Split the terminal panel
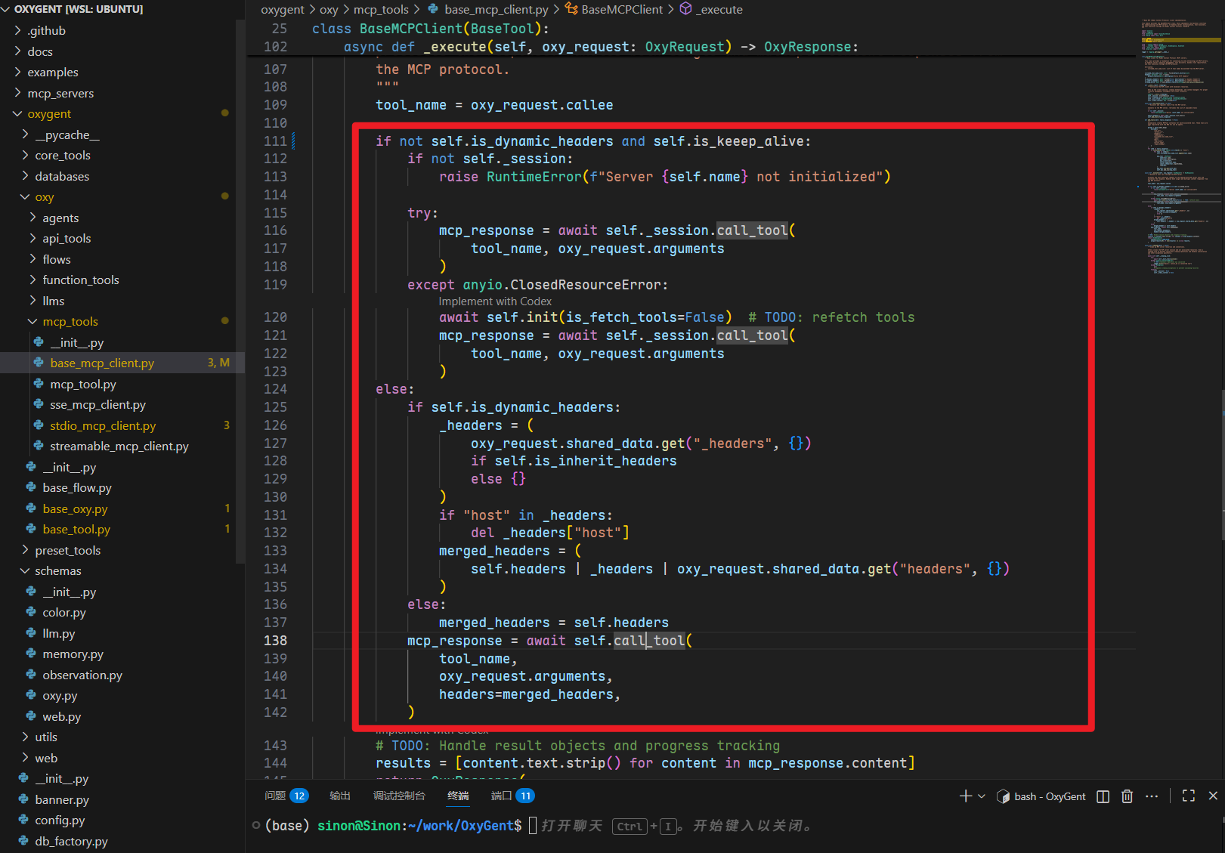 pyautogui.click(x=1103, y=796)
